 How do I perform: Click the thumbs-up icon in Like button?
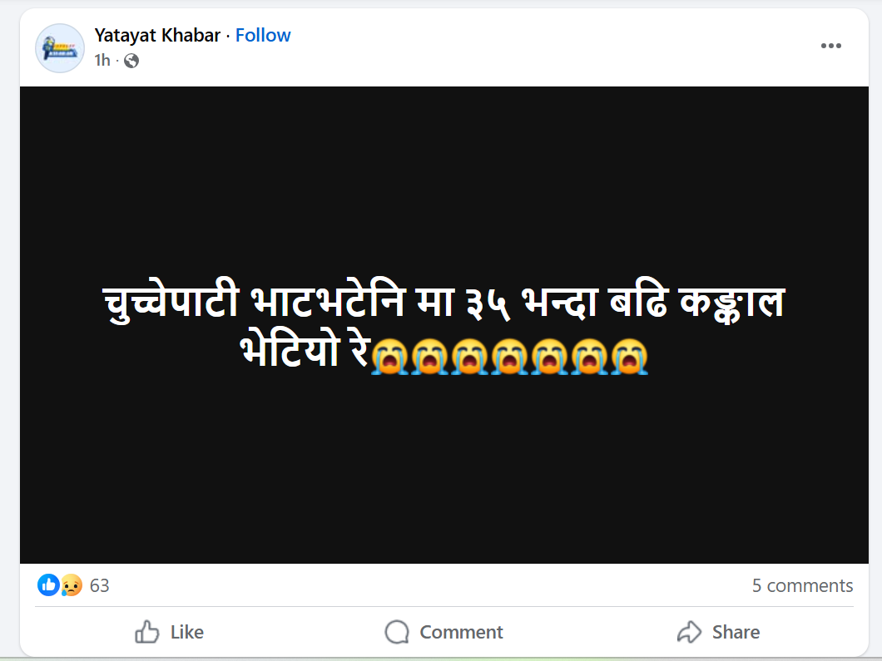coord(147,632)
